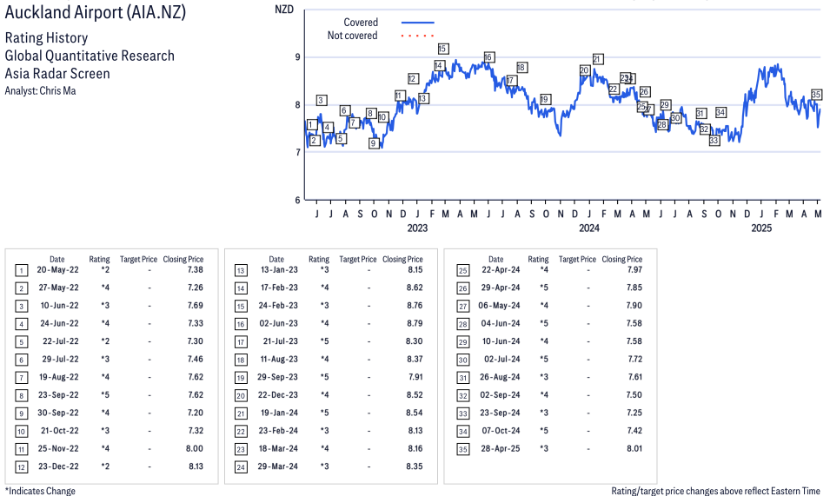This screenshot has width=830, height=496.
Task: Click the 28-Apr-25 date cell
Action: [x=501, y=448]
